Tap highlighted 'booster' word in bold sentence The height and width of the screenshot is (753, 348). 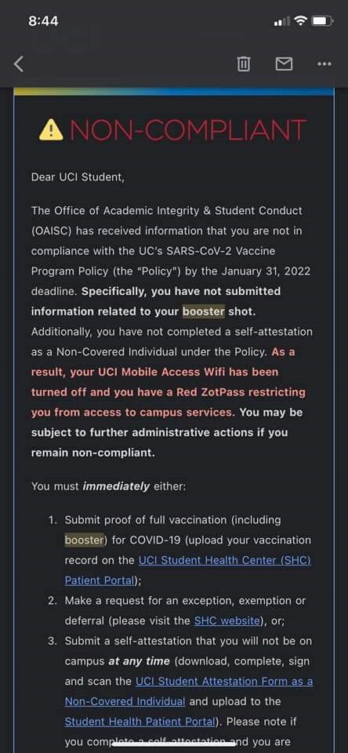point(204,311)
